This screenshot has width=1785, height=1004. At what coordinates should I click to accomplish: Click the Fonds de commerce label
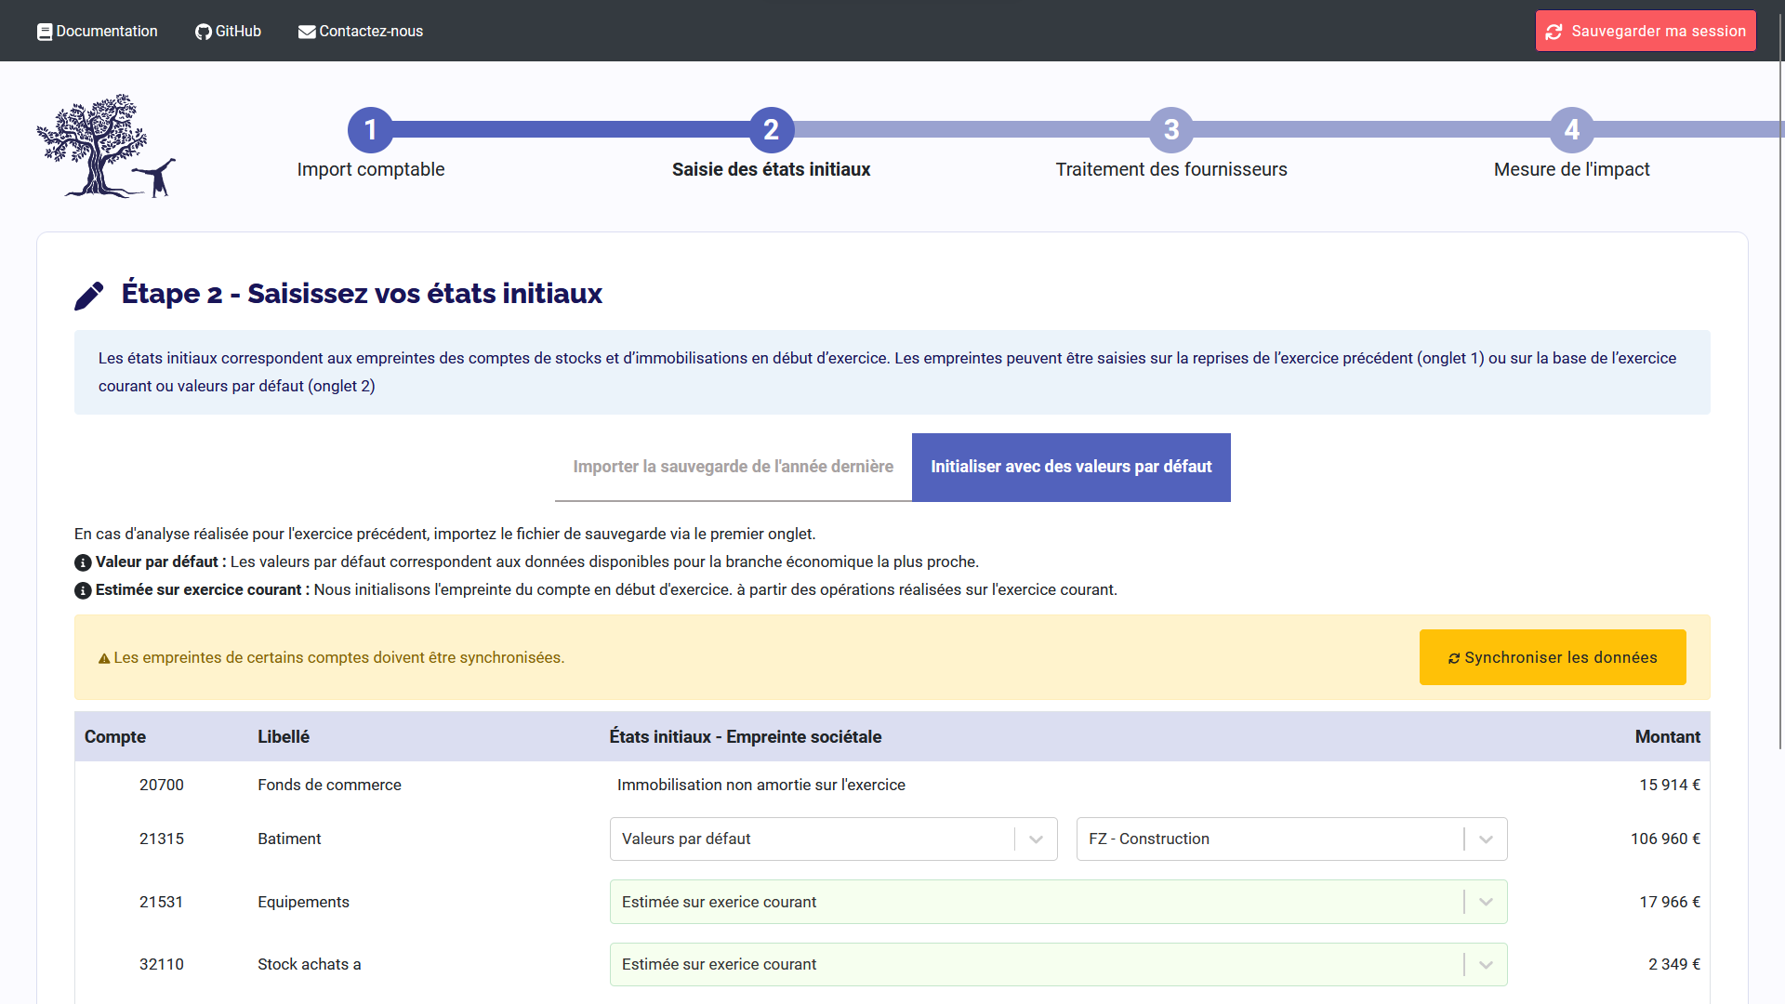point(329,785)
